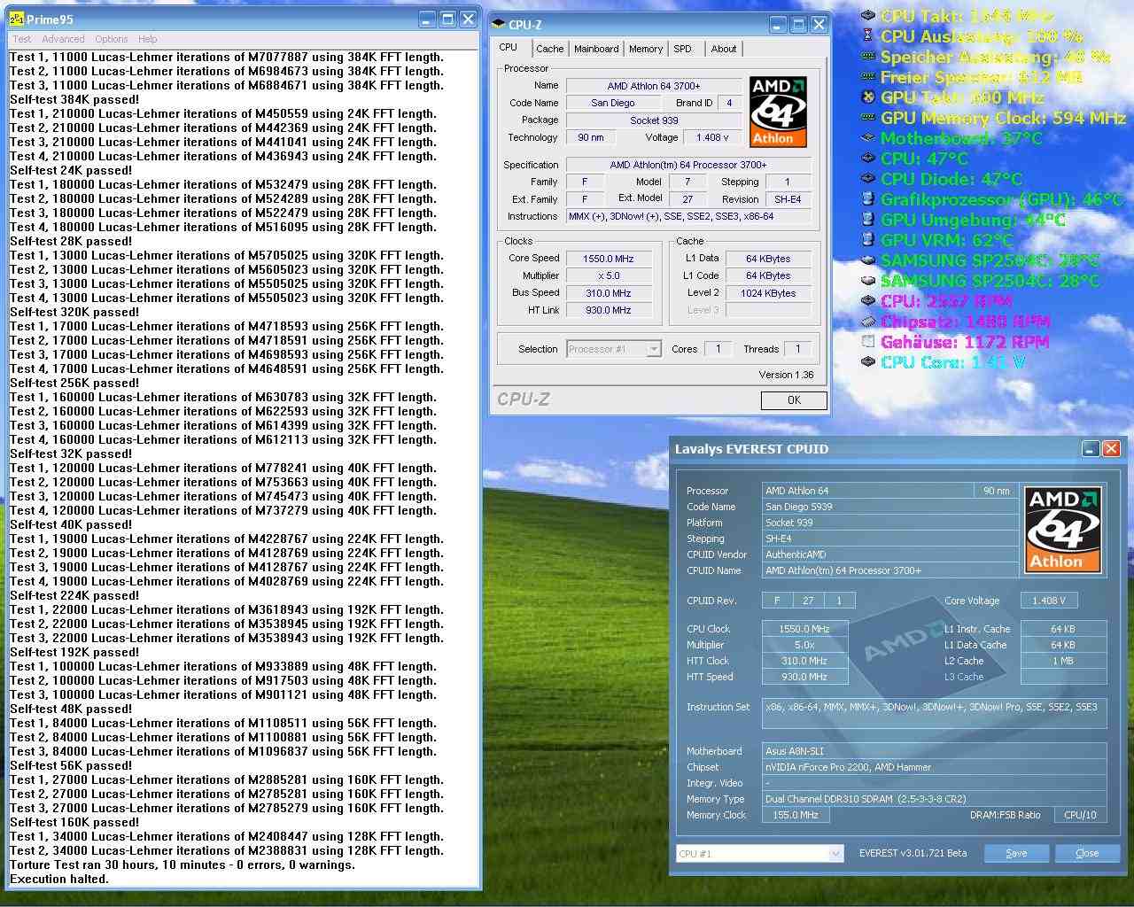Click the Memory Type Dual Channel DDR310 row
The width and height of the screenshot is (1134, 907).
(935, 799)
